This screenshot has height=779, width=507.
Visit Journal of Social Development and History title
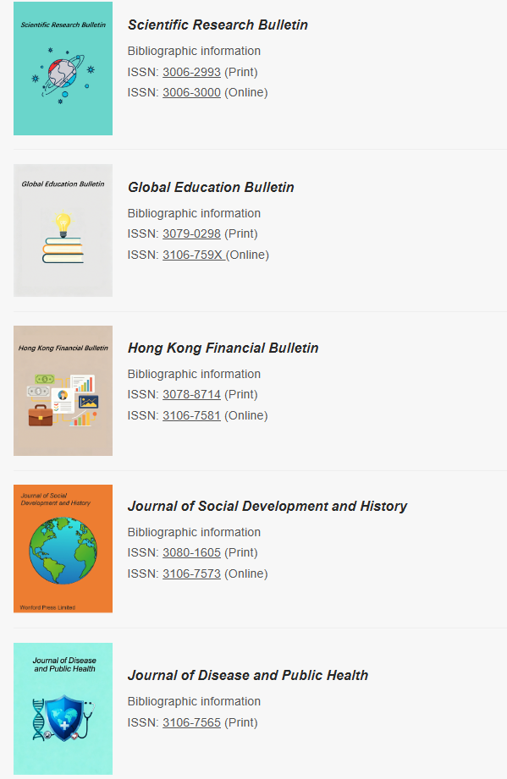[267, 507]
